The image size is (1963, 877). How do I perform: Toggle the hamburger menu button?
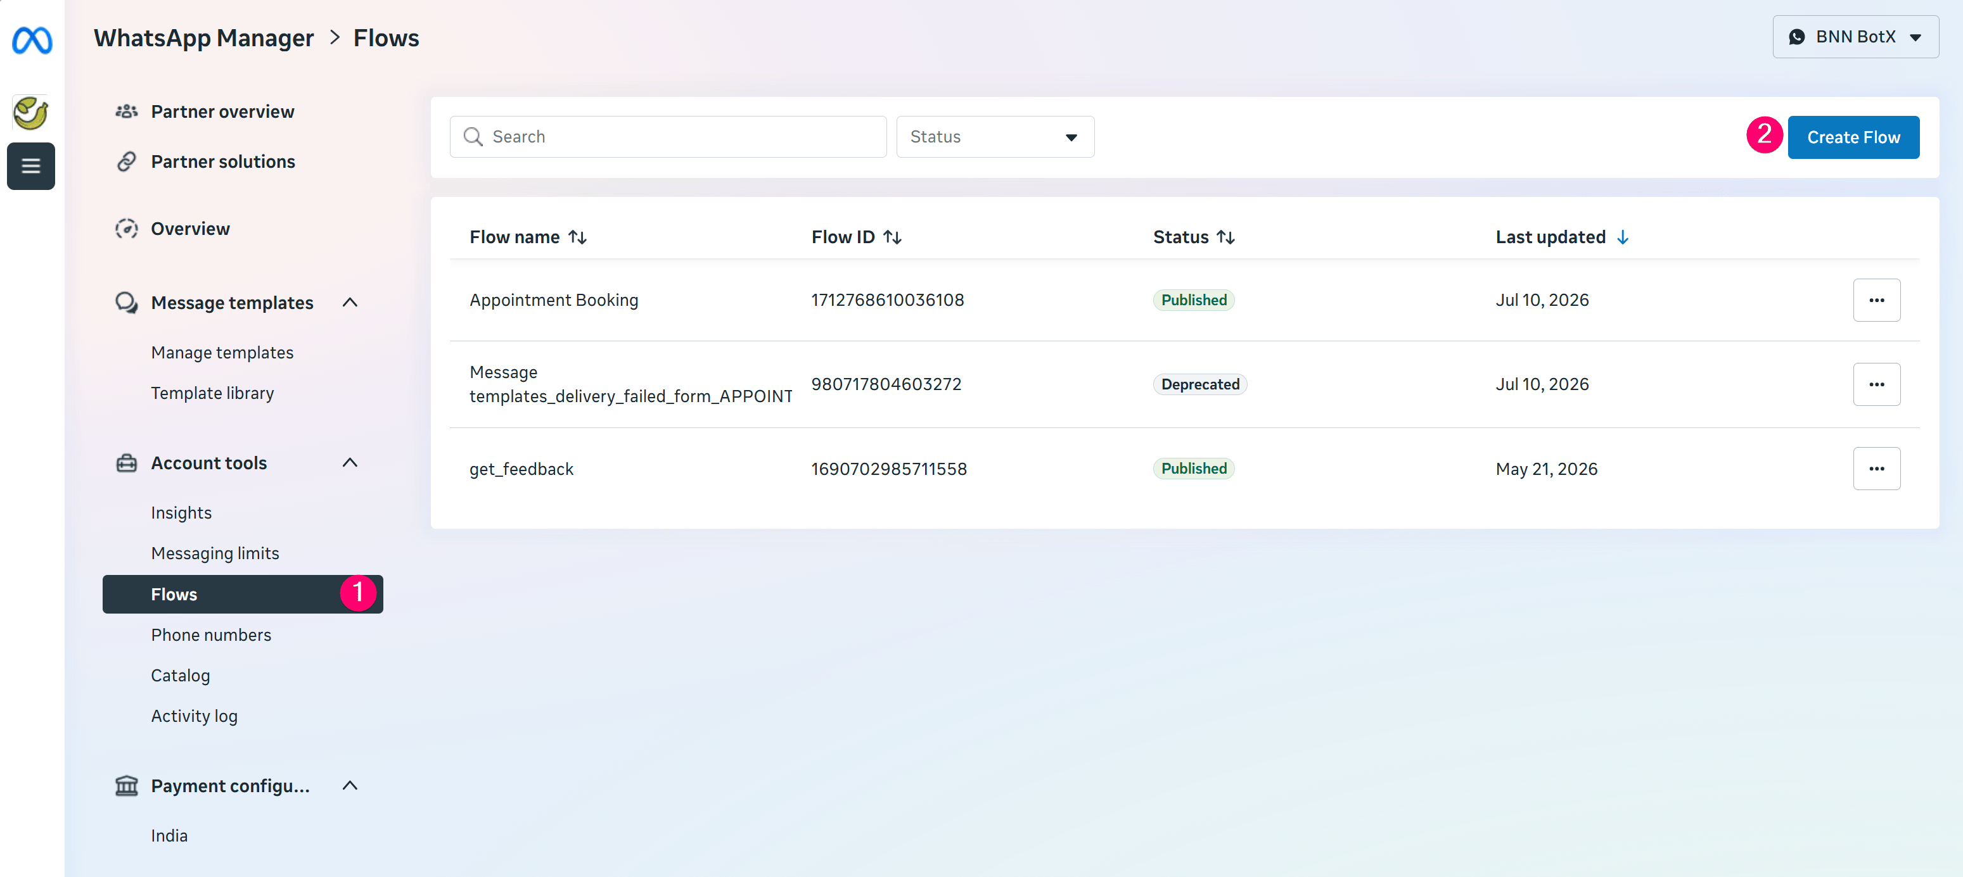pos(31,165)
